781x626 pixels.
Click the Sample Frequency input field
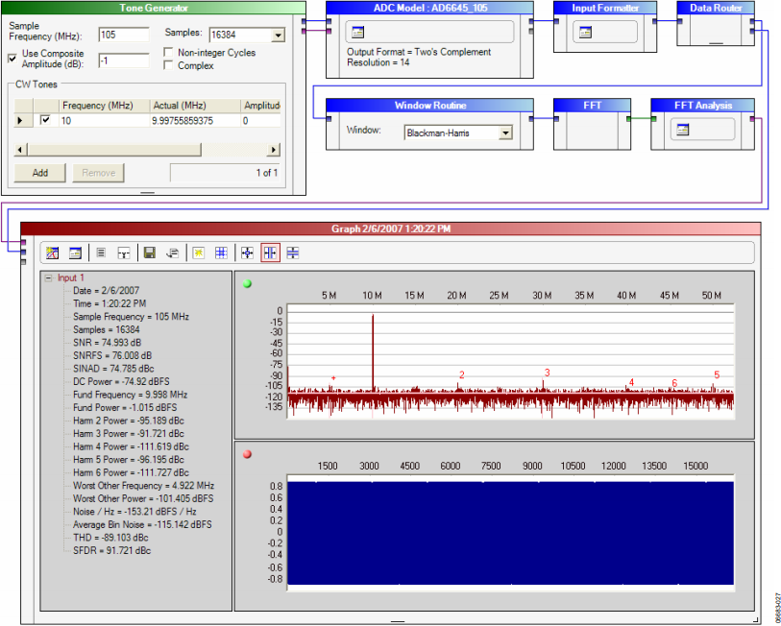(x=124, y=35)
